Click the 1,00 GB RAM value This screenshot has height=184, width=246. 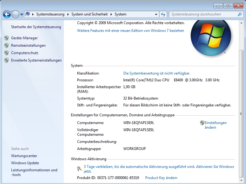[x=129, y=87]
